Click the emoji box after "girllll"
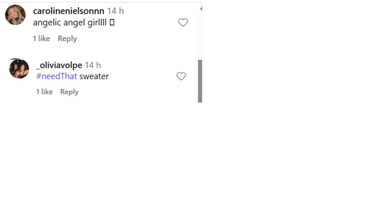The width and height of the screenshot is (365, 205). click(x=112, y=23)
